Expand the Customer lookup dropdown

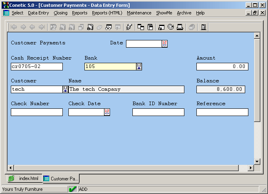(65, 89)
